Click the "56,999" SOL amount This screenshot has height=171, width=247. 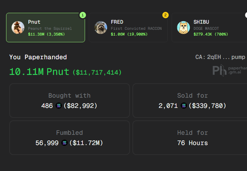tap(47, 143)
